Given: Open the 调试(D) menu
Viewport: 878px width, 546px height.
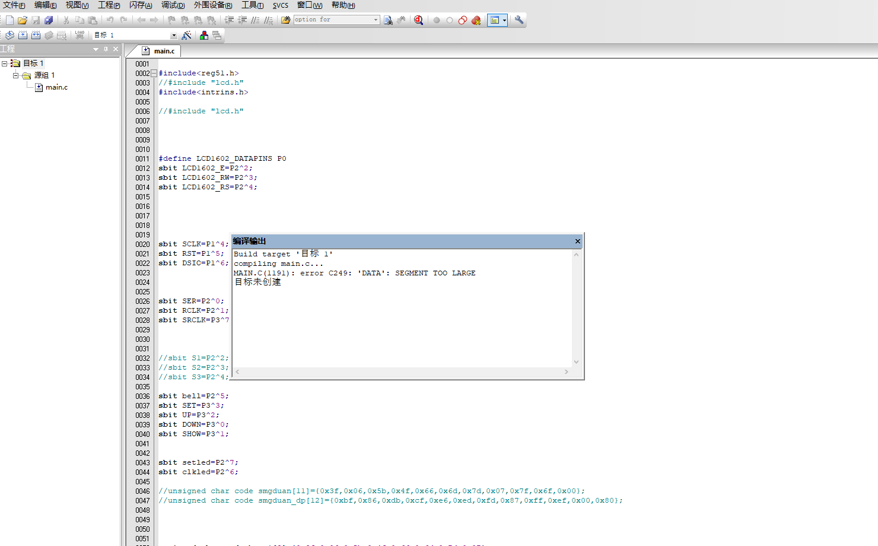Looking at the screenshot, I should tap(173, 5).
